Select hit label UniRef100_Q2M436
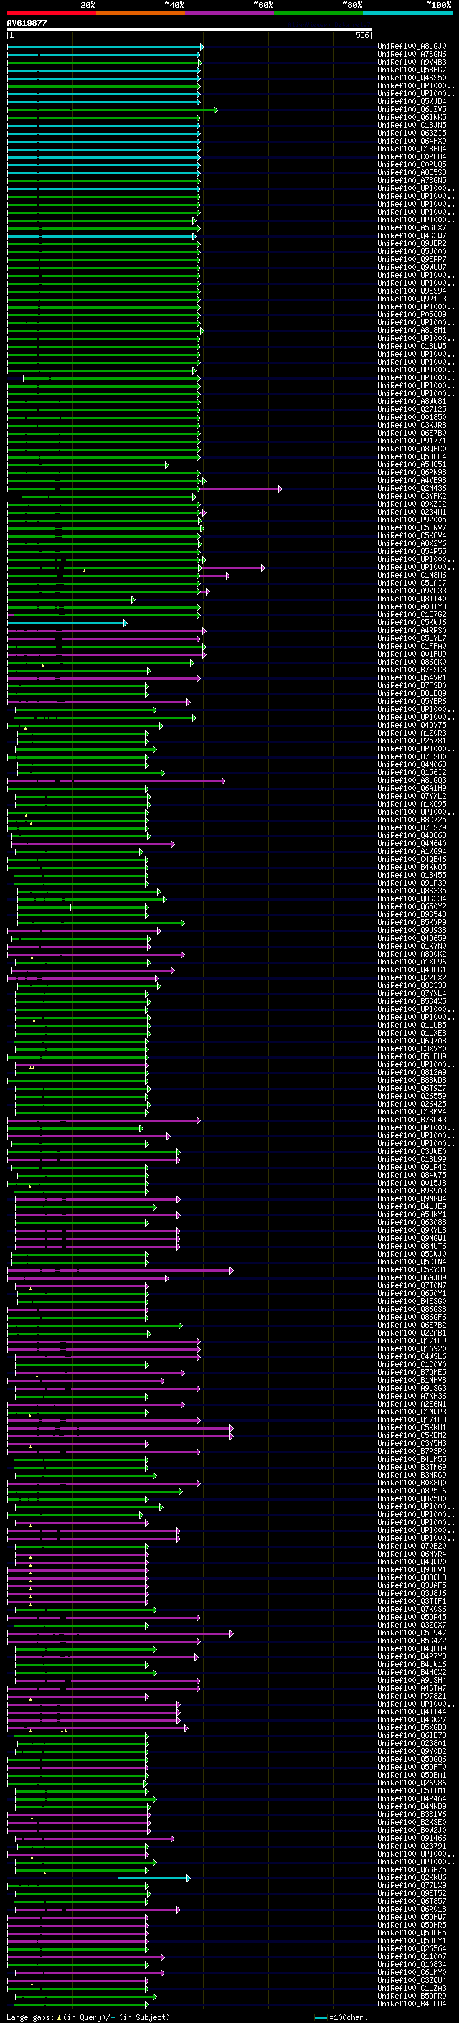 point(412,489)
